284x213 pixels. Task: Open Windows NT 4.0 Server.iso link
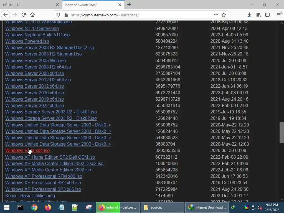point(32,29)
